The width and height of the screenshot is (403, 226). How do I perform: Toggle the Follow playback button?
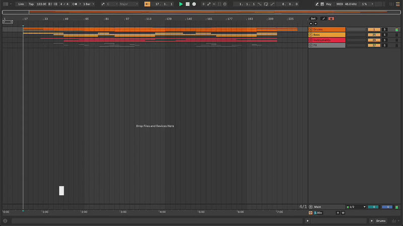[147, 4]
